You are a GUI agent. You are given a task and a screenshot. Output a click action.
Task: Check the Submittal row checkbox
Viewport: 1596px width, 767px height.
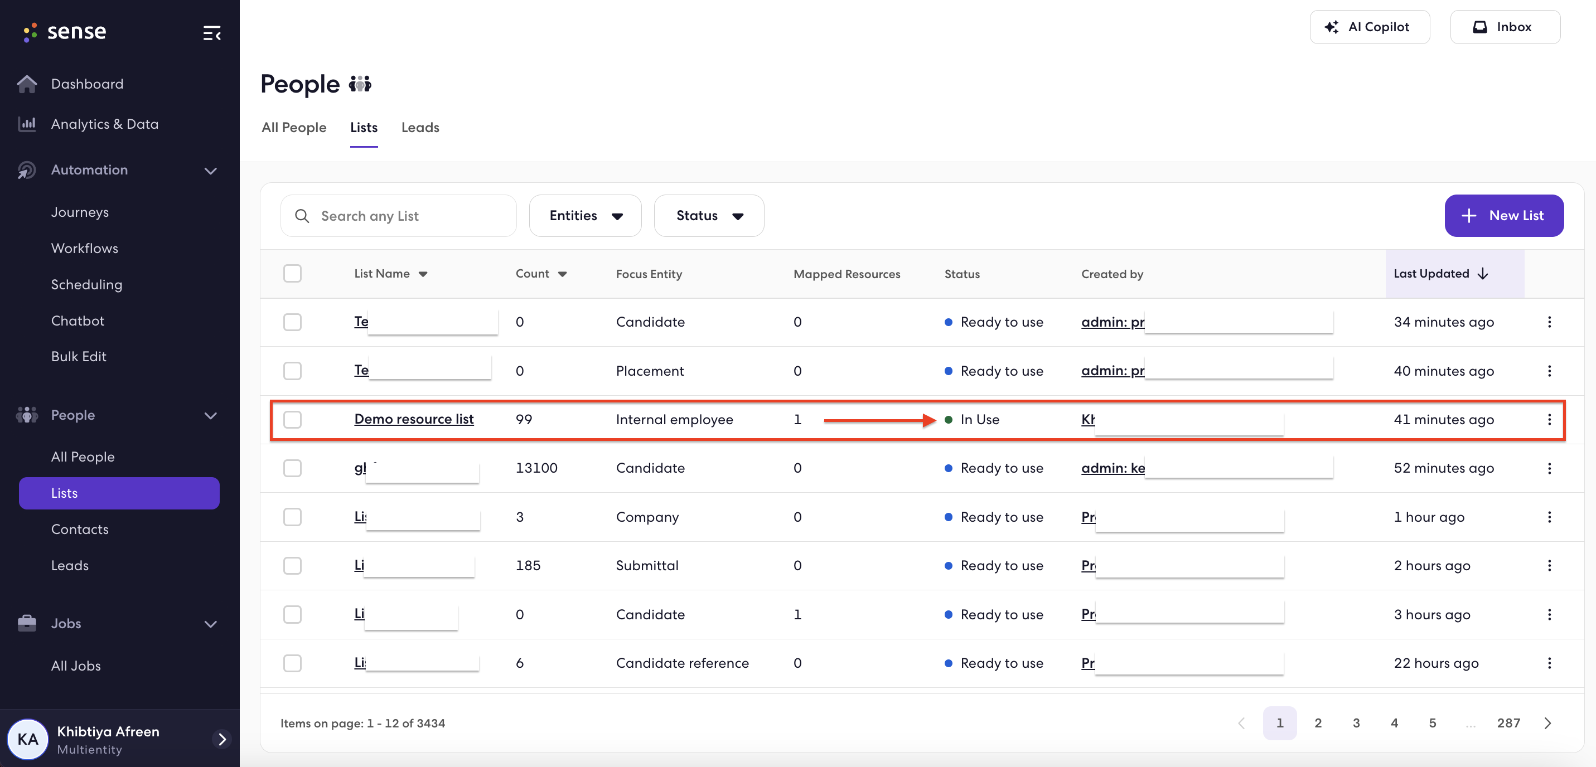click(292, 566)
